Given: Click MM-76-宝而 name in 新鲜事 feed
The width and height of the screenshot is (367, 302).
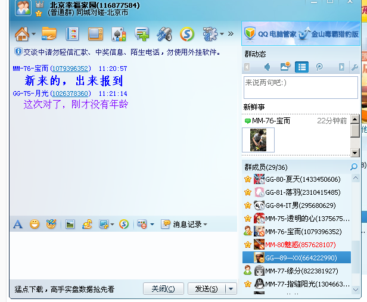Looking at the screenshot, I should (271, 121).
